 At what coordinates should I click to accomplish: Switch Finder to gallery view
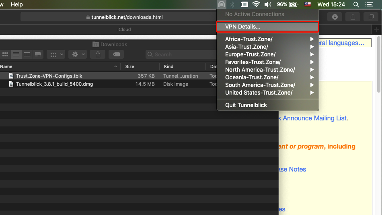(38, 54)
